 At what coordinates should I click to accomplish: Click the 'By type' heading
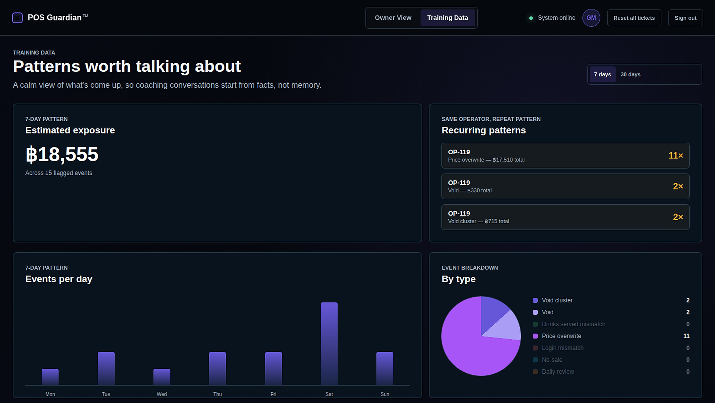tap(458, 279)
